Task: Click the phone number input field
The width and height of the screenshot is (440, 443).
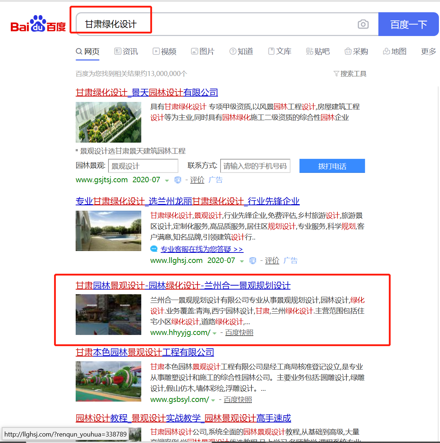Action: pyautogui.click(x=255, y=166)
